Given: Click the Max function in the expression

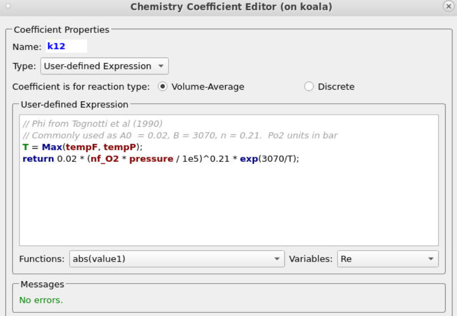Looking at the screenshot, I should 52,147.
